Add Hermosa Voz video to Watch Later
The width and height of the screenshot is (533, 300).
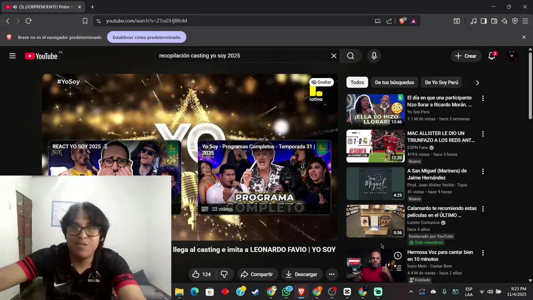point(398,255)
